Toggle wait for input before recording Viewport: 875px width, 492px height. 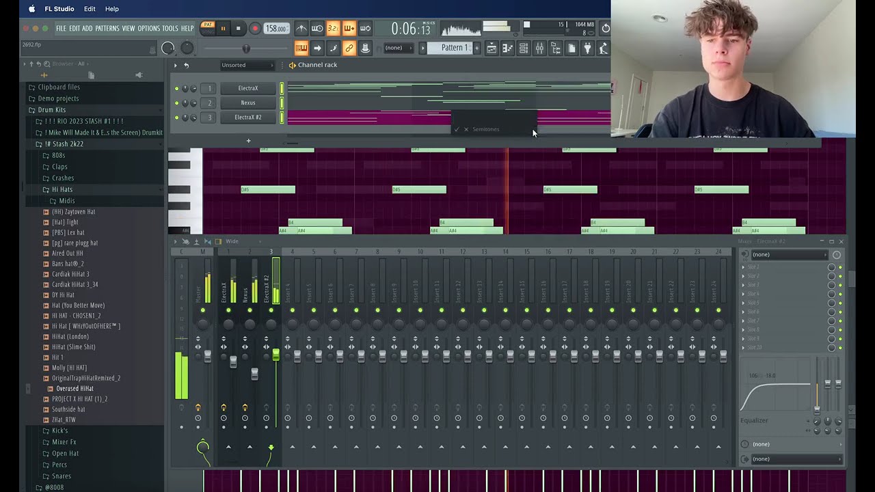pyautogui.click(x=317, y=28)
